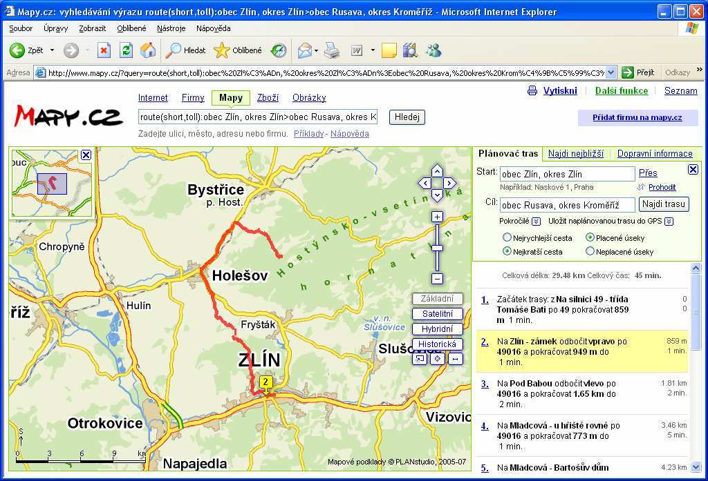Click the Hledej search button

click(407, 117)
